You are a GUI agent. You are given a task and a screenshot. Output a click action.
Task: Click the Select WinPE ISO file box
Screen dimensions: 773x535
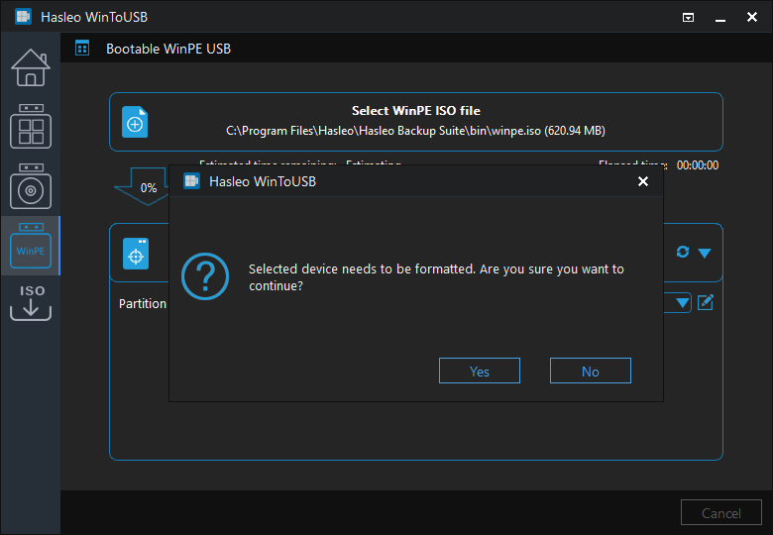[415, 122]
